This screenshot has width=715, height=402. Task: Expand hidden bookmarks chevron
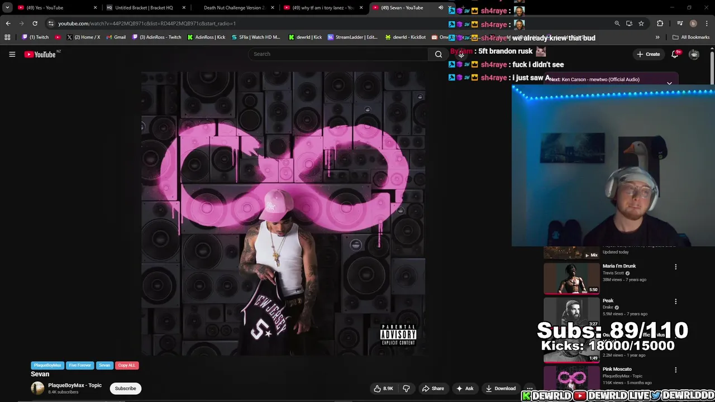click(657, 37)
